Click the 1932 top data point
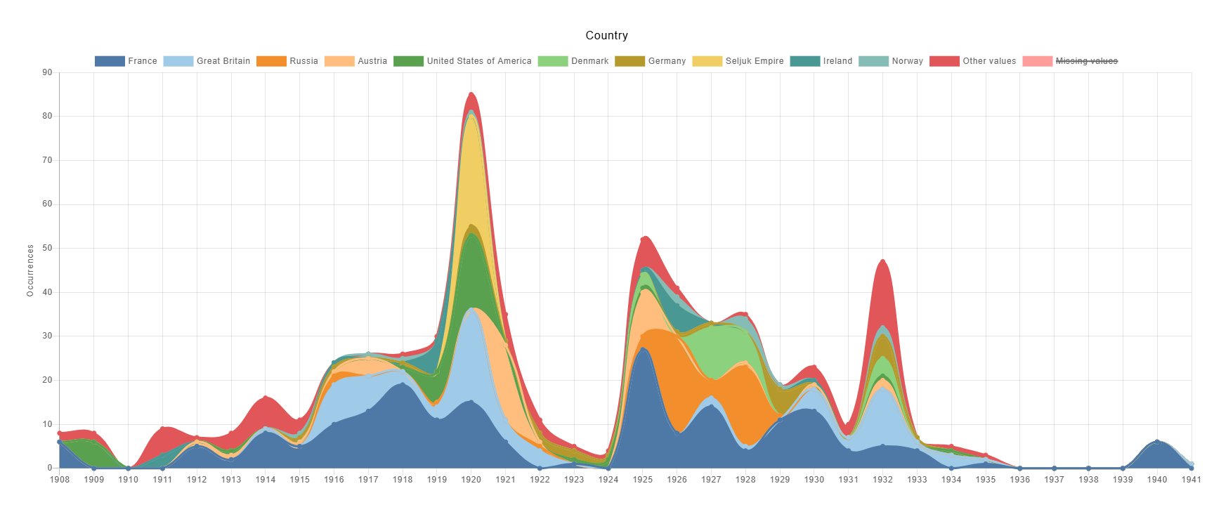1214x512 pixels. pos(883,261)
